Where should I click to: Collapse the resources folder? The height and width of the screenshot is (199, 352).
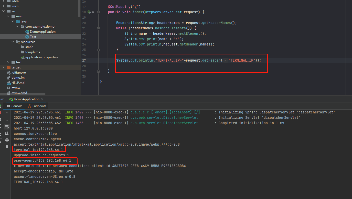click(x=13, y=42)
